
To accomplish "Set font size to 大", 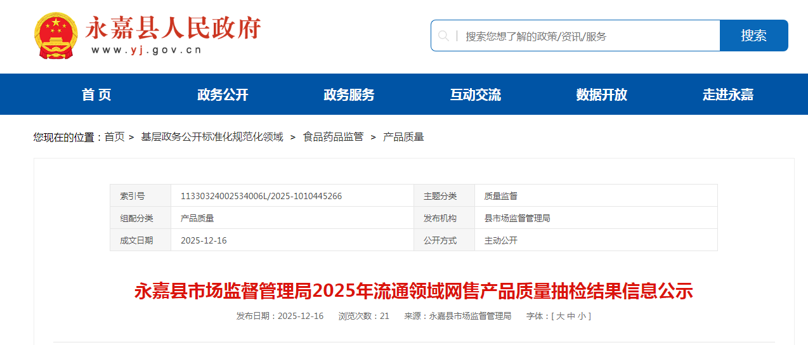I will tap(560, 316).
